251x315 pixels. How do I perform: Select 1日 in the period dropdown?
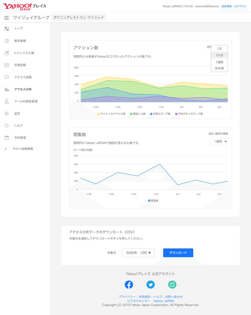coord(219,49)
